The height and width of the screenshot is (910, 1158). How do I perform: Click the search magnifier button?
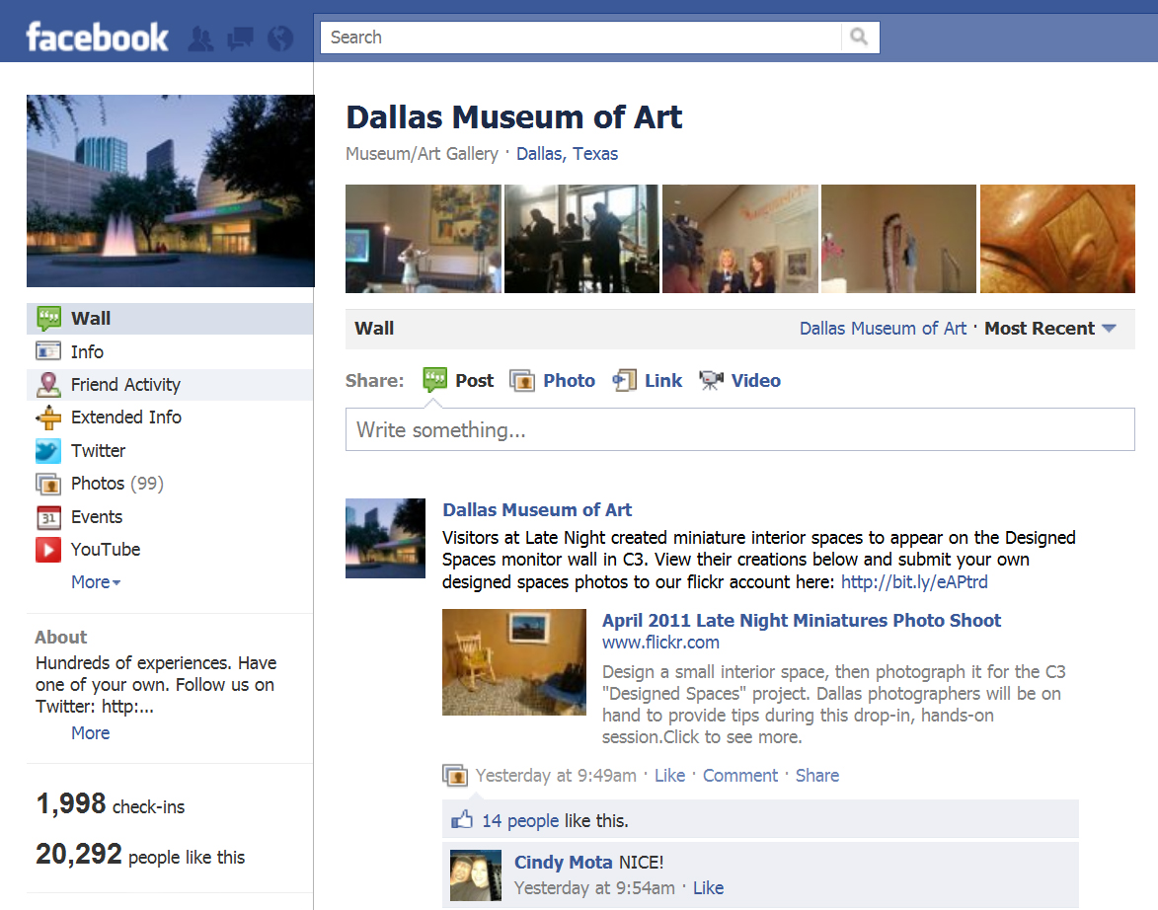pos(859,37)
